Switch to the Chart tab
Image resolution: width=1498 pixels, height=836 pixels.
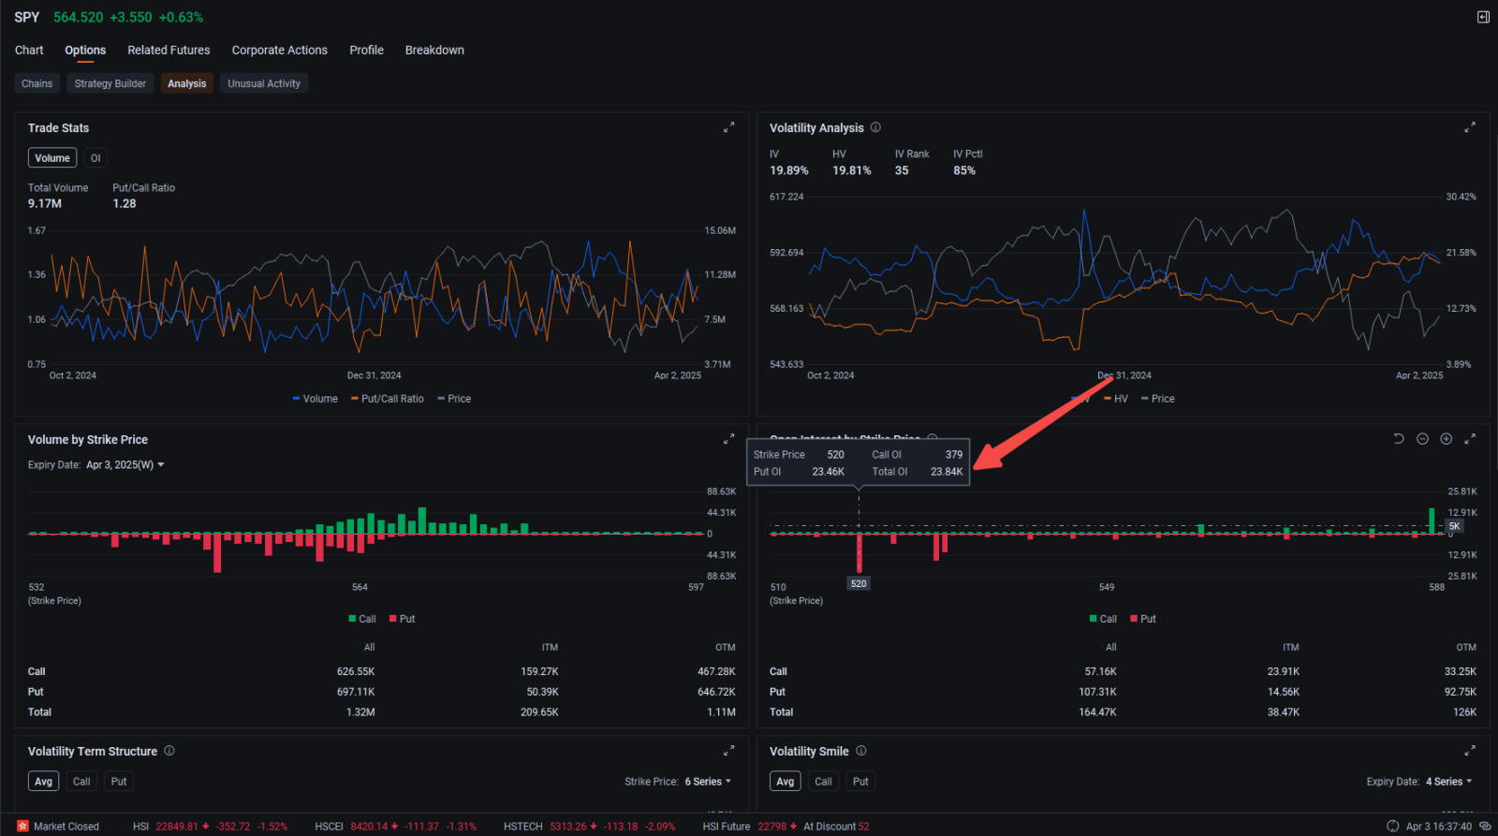29,51
